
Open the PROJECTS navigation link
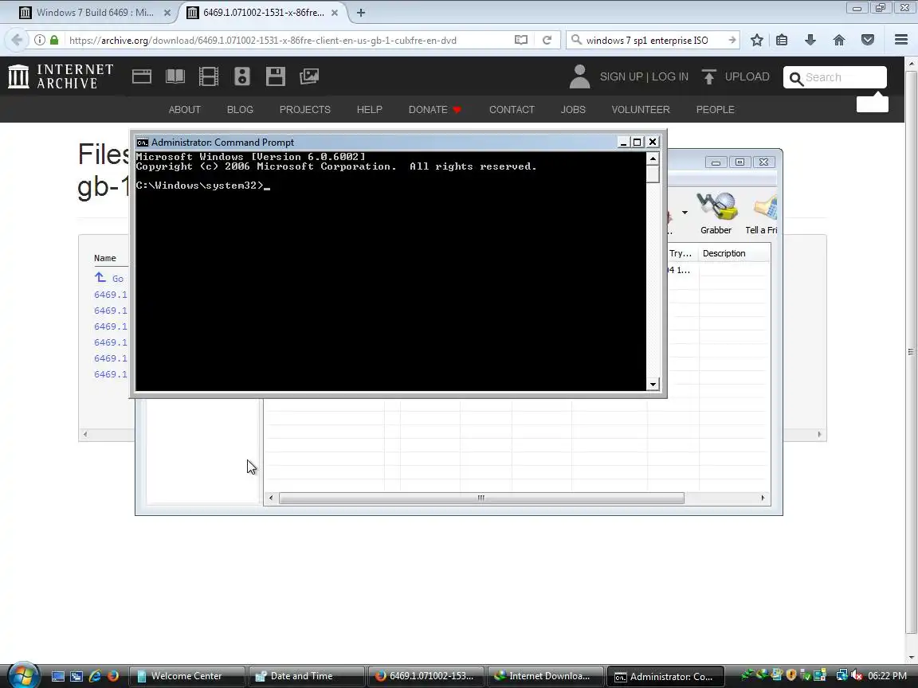point(305,109)
